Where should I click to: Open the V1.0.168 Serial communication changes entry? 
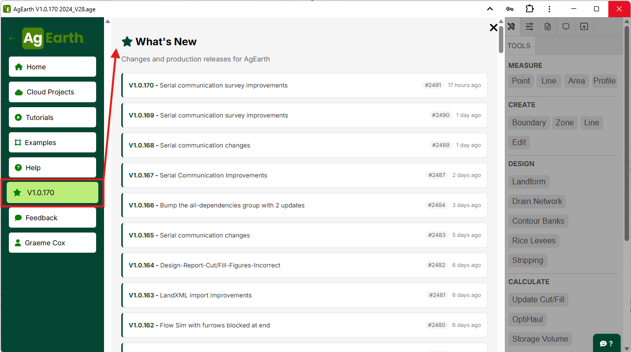pos(304,146)
